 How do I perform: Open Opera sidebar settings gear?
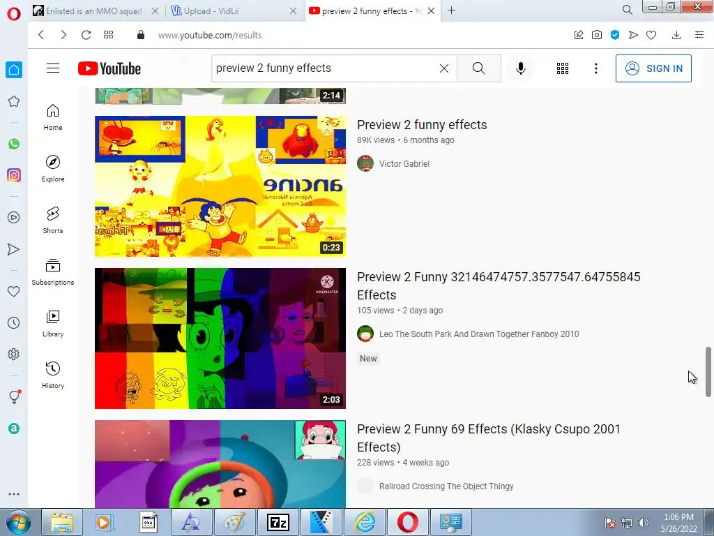coord(14,354)
